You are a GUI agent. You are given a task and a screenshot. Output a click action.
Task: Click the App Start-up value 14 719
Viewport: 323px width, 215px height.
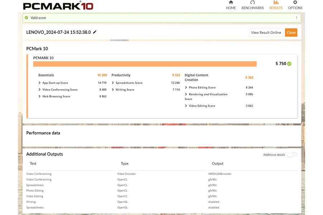[102, 83]
